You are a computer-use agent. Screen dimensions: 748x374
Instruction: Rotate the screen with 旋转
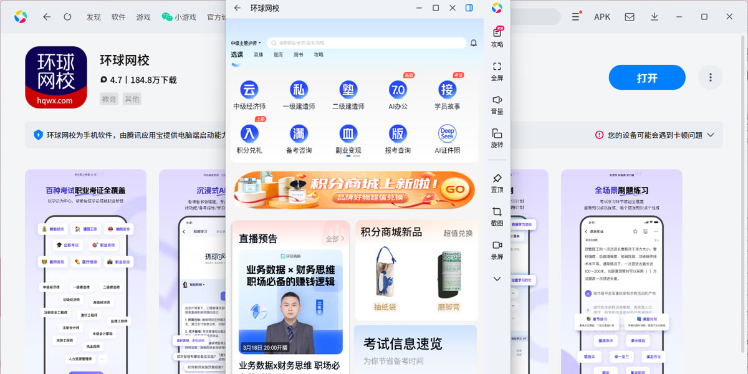point(497,138)
